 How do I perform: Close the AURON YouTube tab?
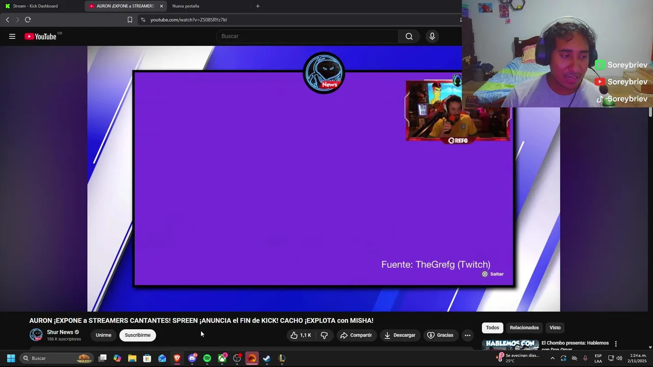[x=161, y=6]
